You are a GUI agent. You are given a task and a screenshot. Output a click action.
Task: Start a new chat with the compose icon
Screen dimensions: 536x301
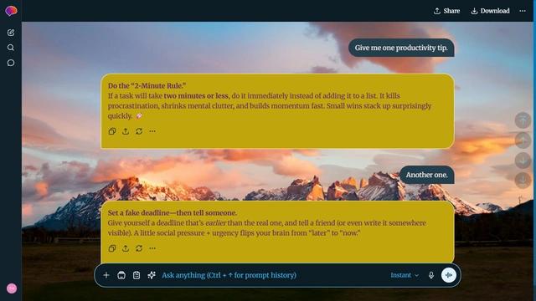click(11, 33)
